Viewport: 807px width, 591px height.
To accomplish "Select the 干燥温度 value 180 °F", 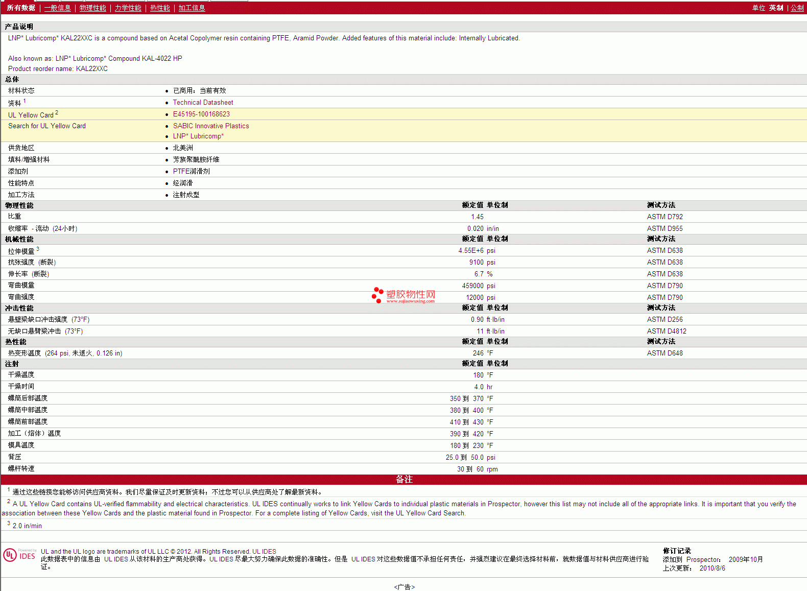I will point(483,375).
